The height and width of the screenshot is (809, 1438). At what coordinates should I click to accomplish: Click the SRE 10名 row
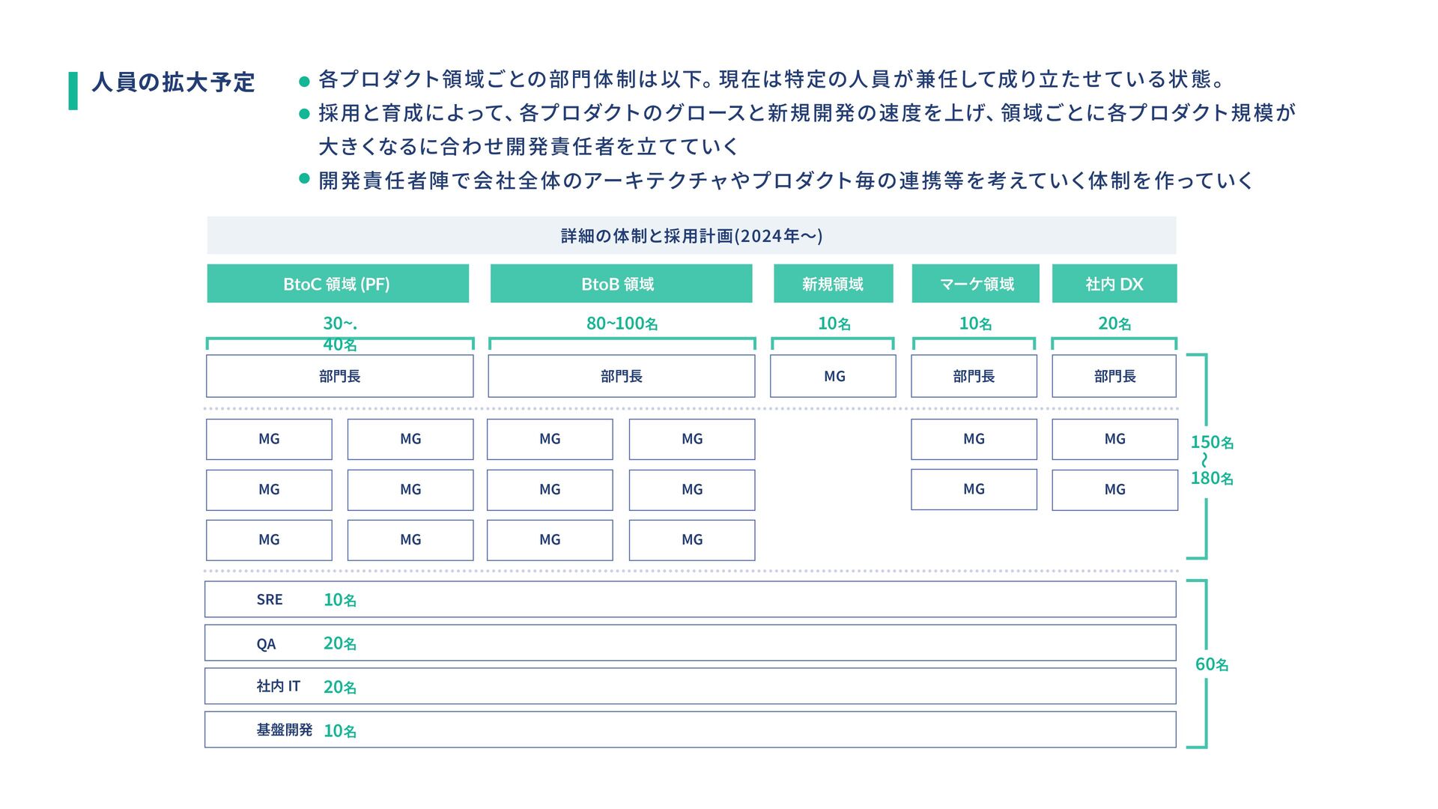[691, 599]
